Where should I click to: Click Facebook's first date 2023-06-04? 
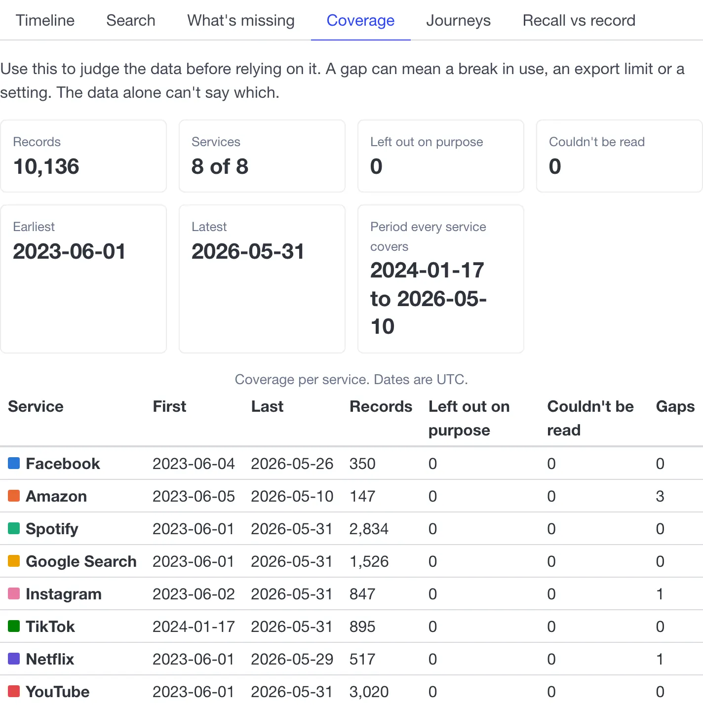(194, 464)
